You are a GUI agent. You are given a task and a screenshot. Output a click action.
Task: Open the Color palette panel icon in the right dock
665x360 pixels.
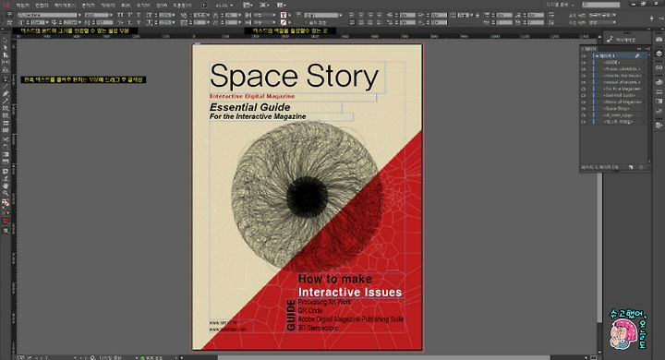(x=659, y=82)
